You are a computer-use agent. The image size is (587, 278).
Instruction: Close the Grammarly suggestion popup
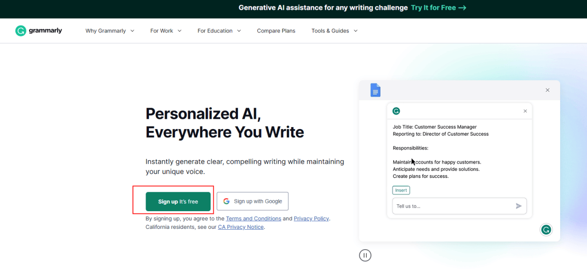point(525,111)
